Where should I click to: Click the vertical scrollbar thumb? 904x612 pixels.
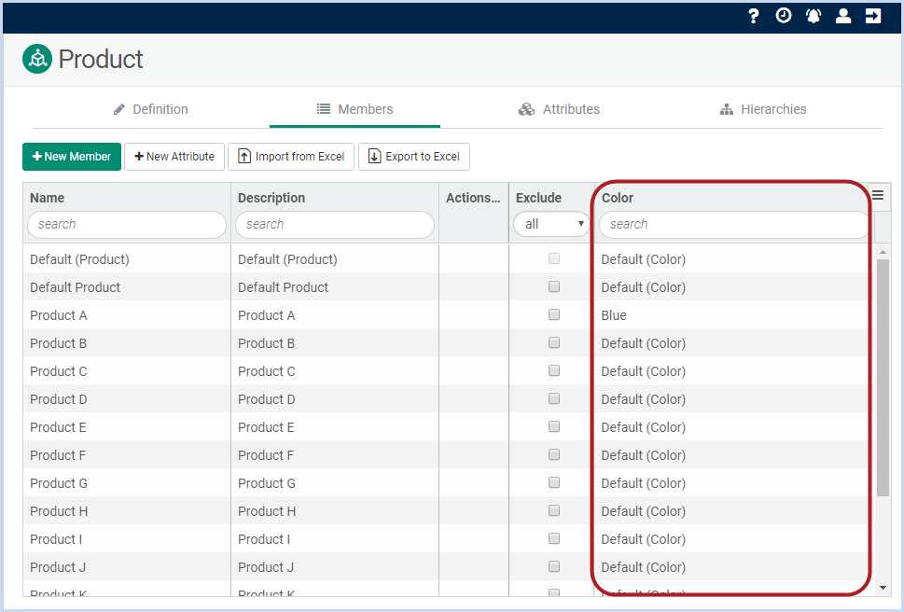click(x=883, y=378)
